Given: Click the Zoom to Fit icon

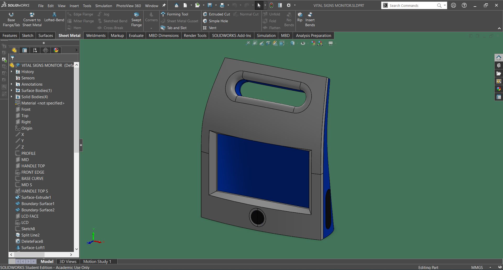Looking at the screenshot, I should click(248, 43).
